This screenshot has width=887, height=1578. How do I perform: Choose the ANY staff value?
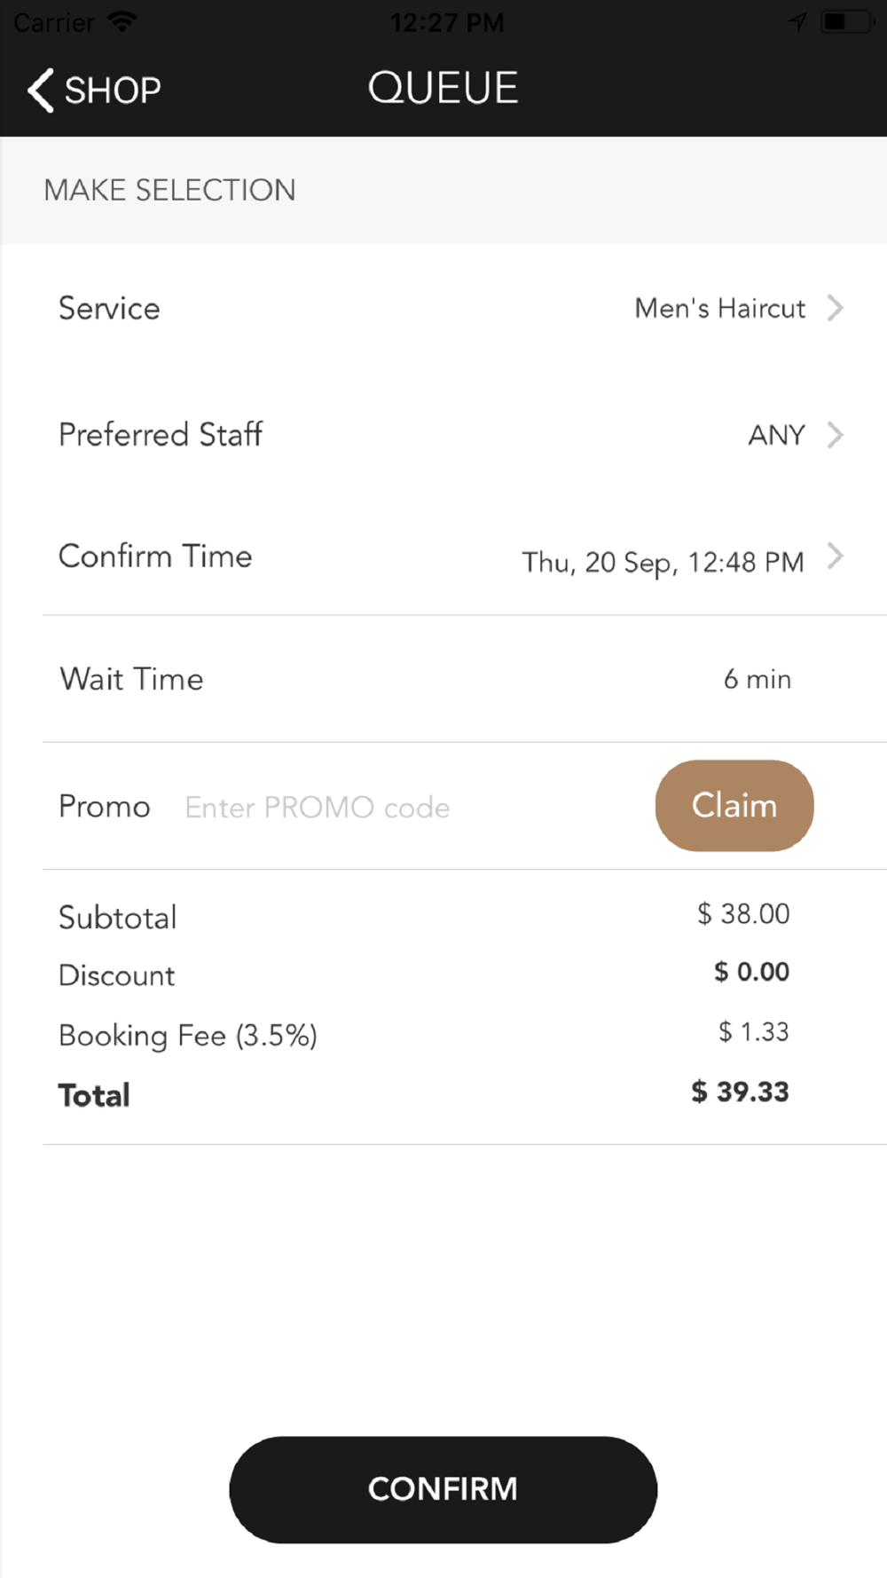[x=776, y=435]
